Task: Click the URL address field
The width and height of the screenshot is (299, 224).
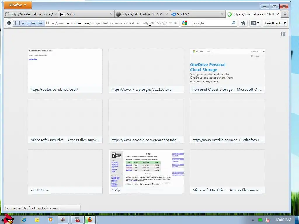Action: click(103, 23)
